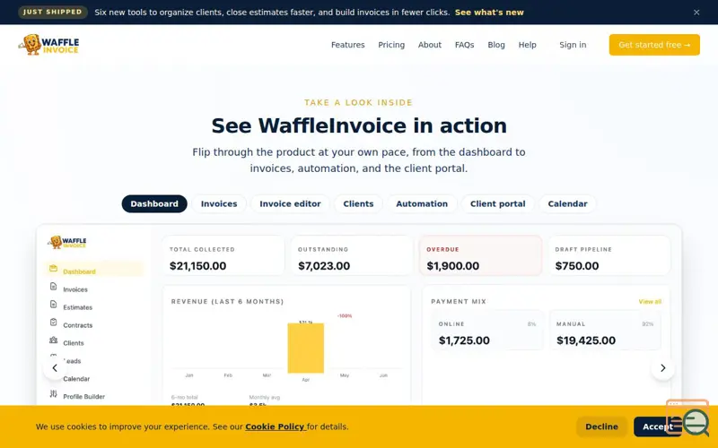Open the Cookie Policy link
The width and height of the screenshot is (718, 448).
275,426
